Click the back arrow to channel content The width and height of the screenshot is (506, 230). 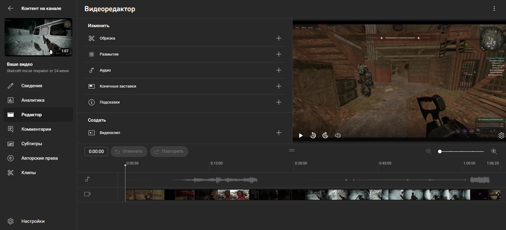[x=11, y=8]
